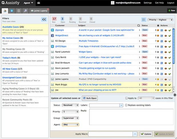This screenshot has height=139, width=177.
Task: Click the star icon in the Actions column header
Action: click(158, 25)
